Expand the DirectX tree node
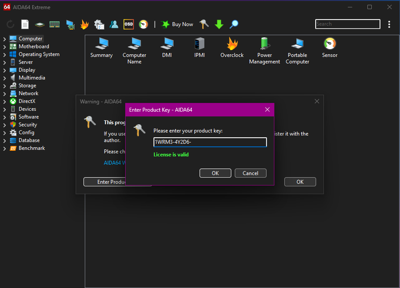This screenshot has height=288, width=400. [4, 102]
